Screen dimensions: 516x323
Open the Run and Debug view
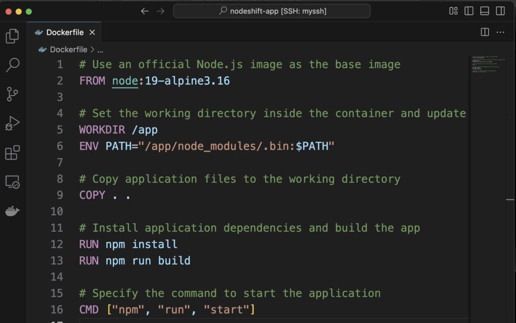12,123
